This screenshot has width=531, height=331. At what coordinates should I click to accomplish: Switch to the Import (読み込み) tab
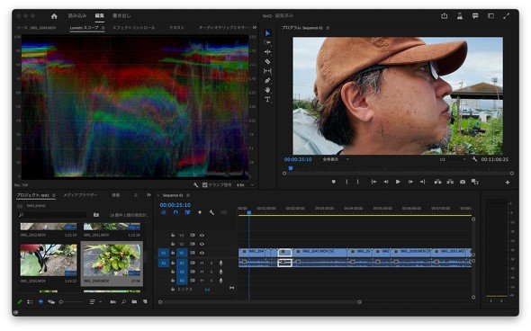[77, 15]
